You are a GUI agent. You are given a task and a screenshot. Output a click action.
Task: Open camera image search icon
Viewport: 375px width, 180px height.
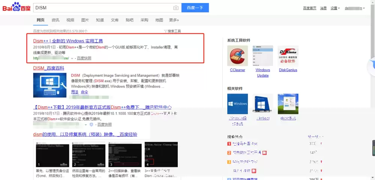(x=176, y=8)
